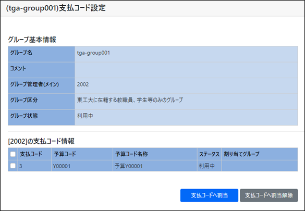Click the グループ区分 description text

tap(130, 100)
